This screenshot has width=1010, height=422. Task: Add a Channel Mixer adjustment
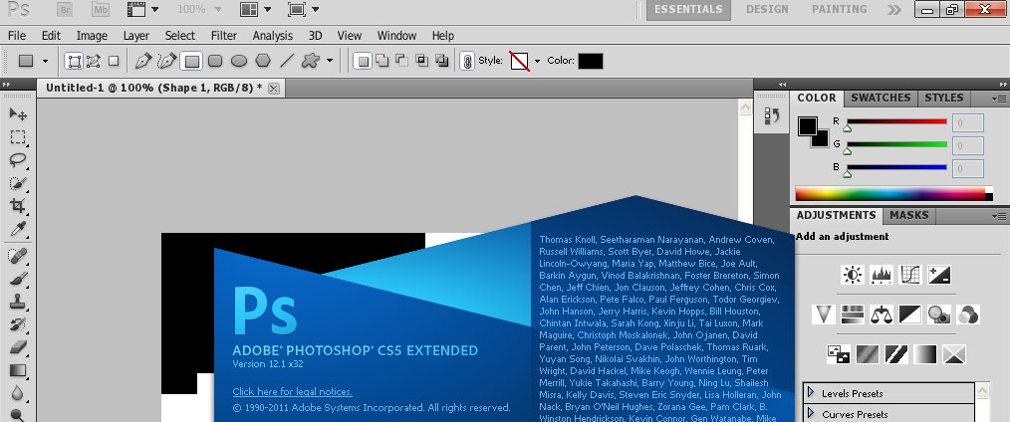coord(968,315)
